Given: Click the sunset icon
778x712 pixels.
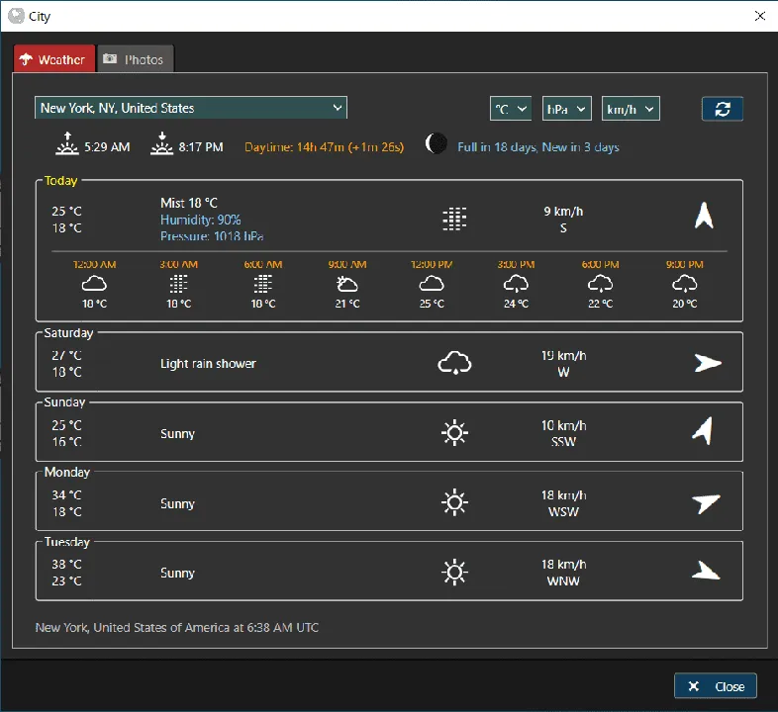Looking at the screenshot, I should [x=161, y=143].
